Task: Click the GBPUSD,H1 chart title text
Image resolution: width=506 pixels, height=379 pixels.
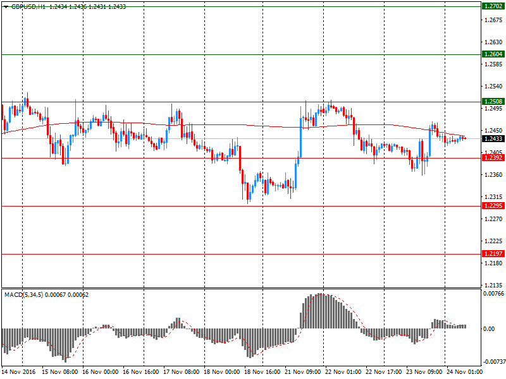Action: 28,7
